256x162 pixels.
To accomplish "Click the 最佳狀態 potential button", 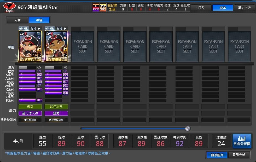I will tap(56, 107).
